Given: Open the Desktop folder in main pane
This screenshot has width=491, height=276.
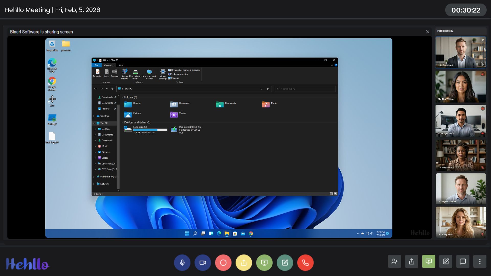Looking at the screenshot, I should coord(132,104).
